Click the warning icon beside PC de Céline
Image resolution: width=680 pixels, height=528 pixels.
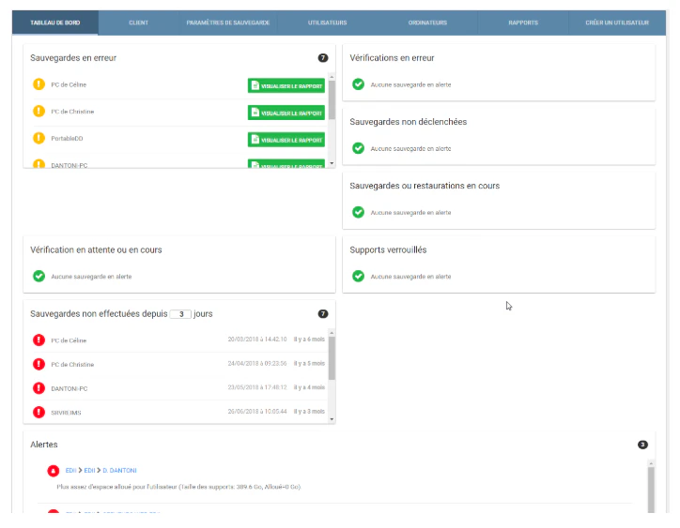click(x=39, y=84)
